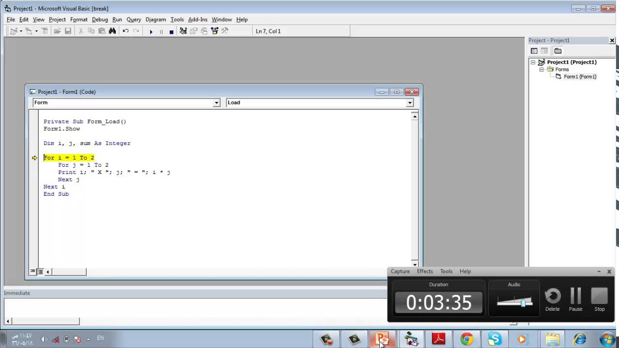Open the File menu

pyautogui.click(x=11, y=19)
